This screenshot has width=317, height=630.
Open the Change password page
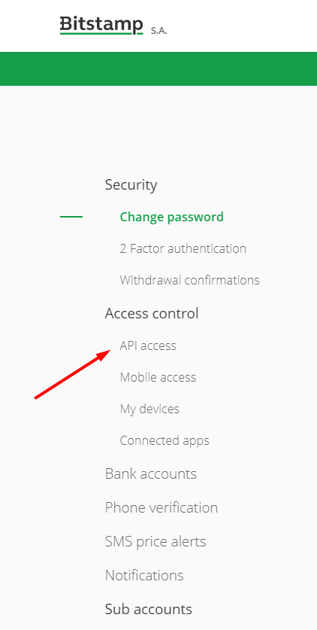coord(171,217)
